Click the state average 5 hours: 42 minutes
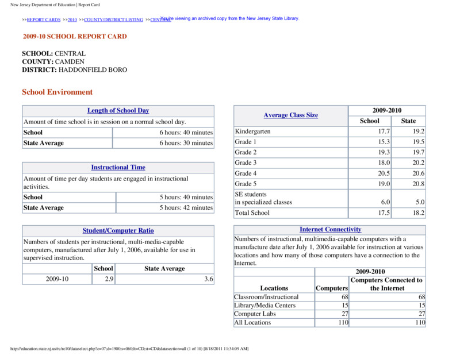Viewport: 460px width, 355px height. point(186,207)
